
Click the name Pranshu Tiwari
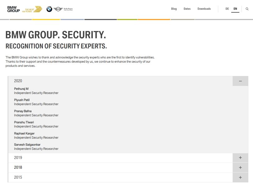[x=24, y=122]
